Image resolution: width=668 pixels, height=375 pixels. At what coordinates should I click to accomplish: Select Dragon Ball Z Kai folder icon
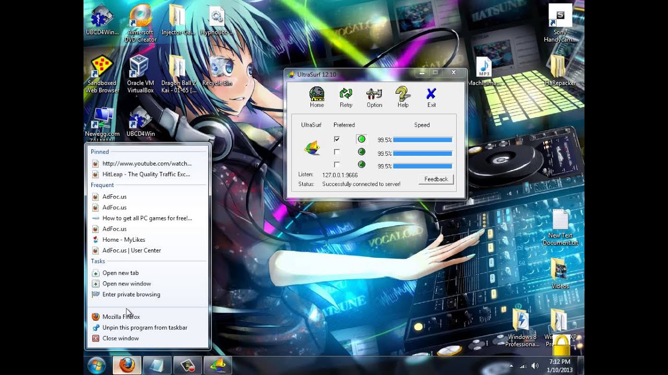[x=179, y=74]
